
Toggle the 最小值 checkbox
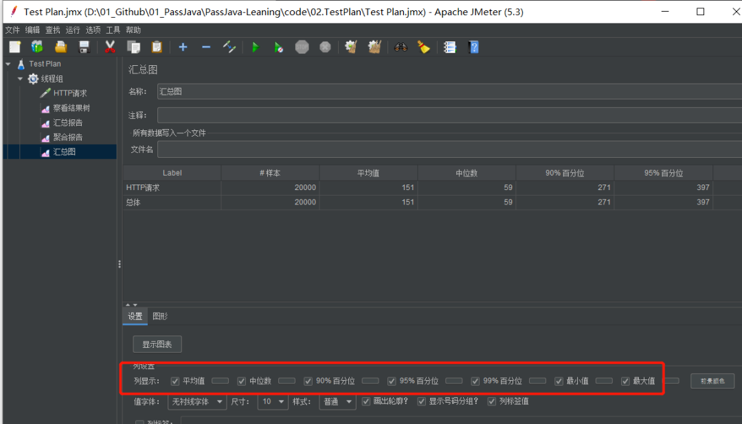click(559, 381)
